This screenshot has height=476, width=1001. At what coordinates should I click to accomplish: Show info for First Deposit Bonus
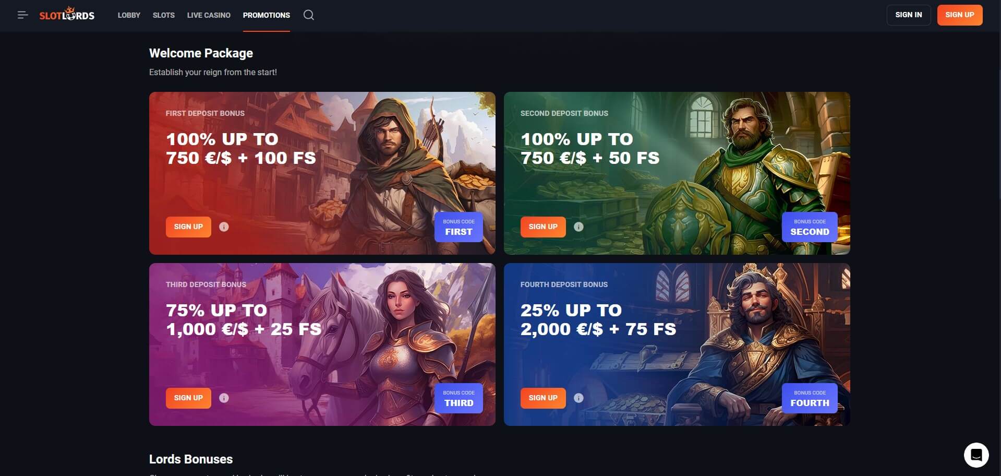pyautogui.click(x=224, y=227)
